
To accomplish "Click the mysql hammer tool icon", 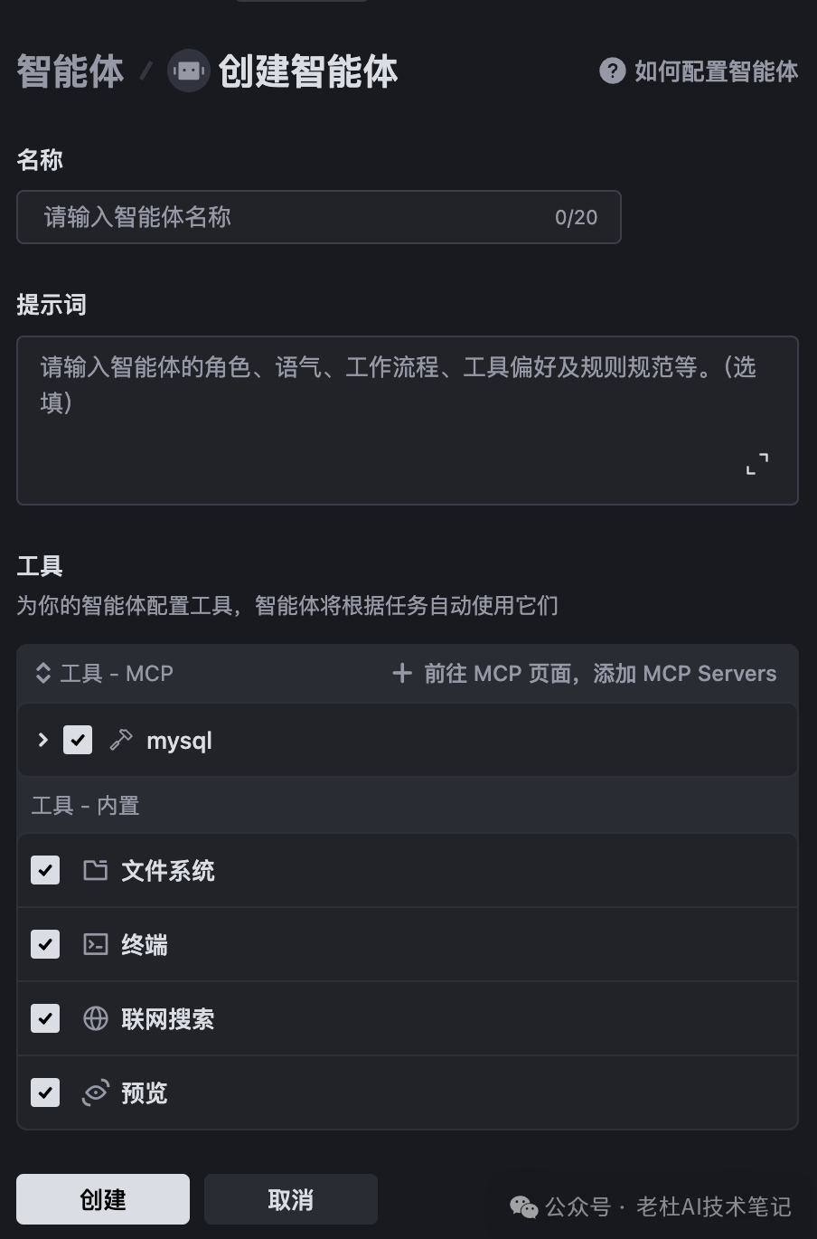I will point(120,741).
